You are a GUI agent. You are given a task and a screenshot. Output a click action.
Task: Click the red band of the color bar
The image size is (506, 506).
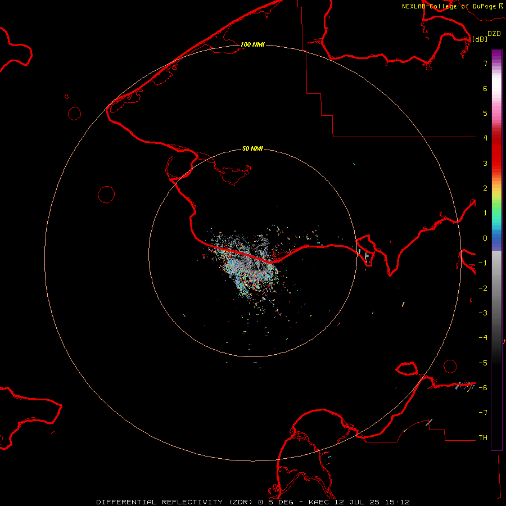point(496,152)
